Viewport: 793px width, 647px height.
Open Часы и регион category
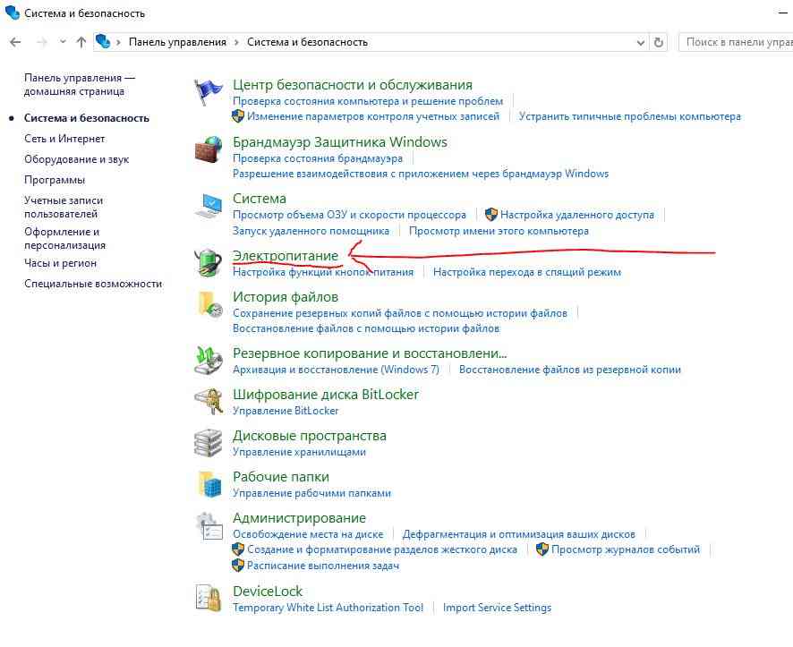[60, 263]
